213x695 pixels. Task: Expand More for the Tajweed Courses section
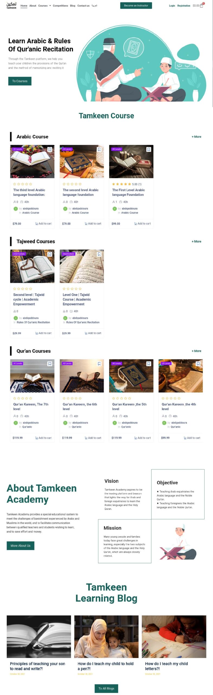[196, 241]
